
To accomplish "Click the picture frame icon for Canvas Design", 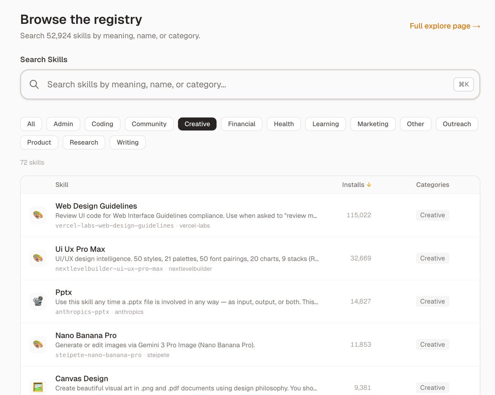I will pos(38,387).
